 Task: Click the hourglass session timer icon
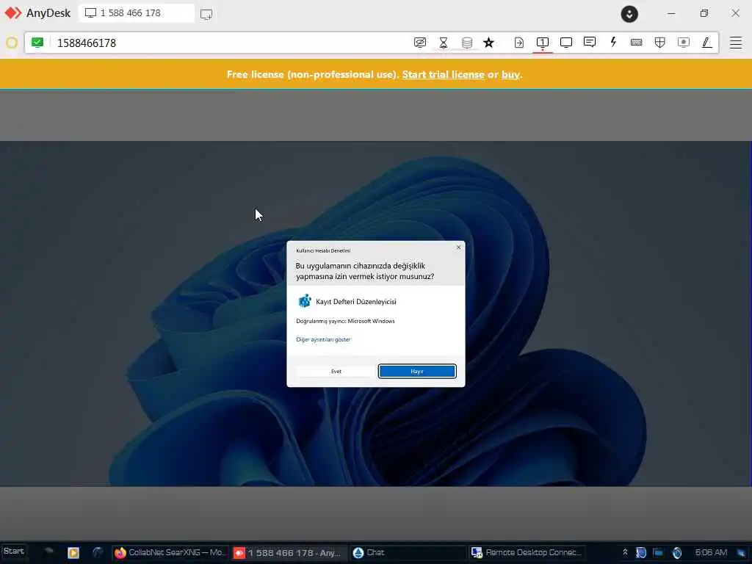coord(444,43)
